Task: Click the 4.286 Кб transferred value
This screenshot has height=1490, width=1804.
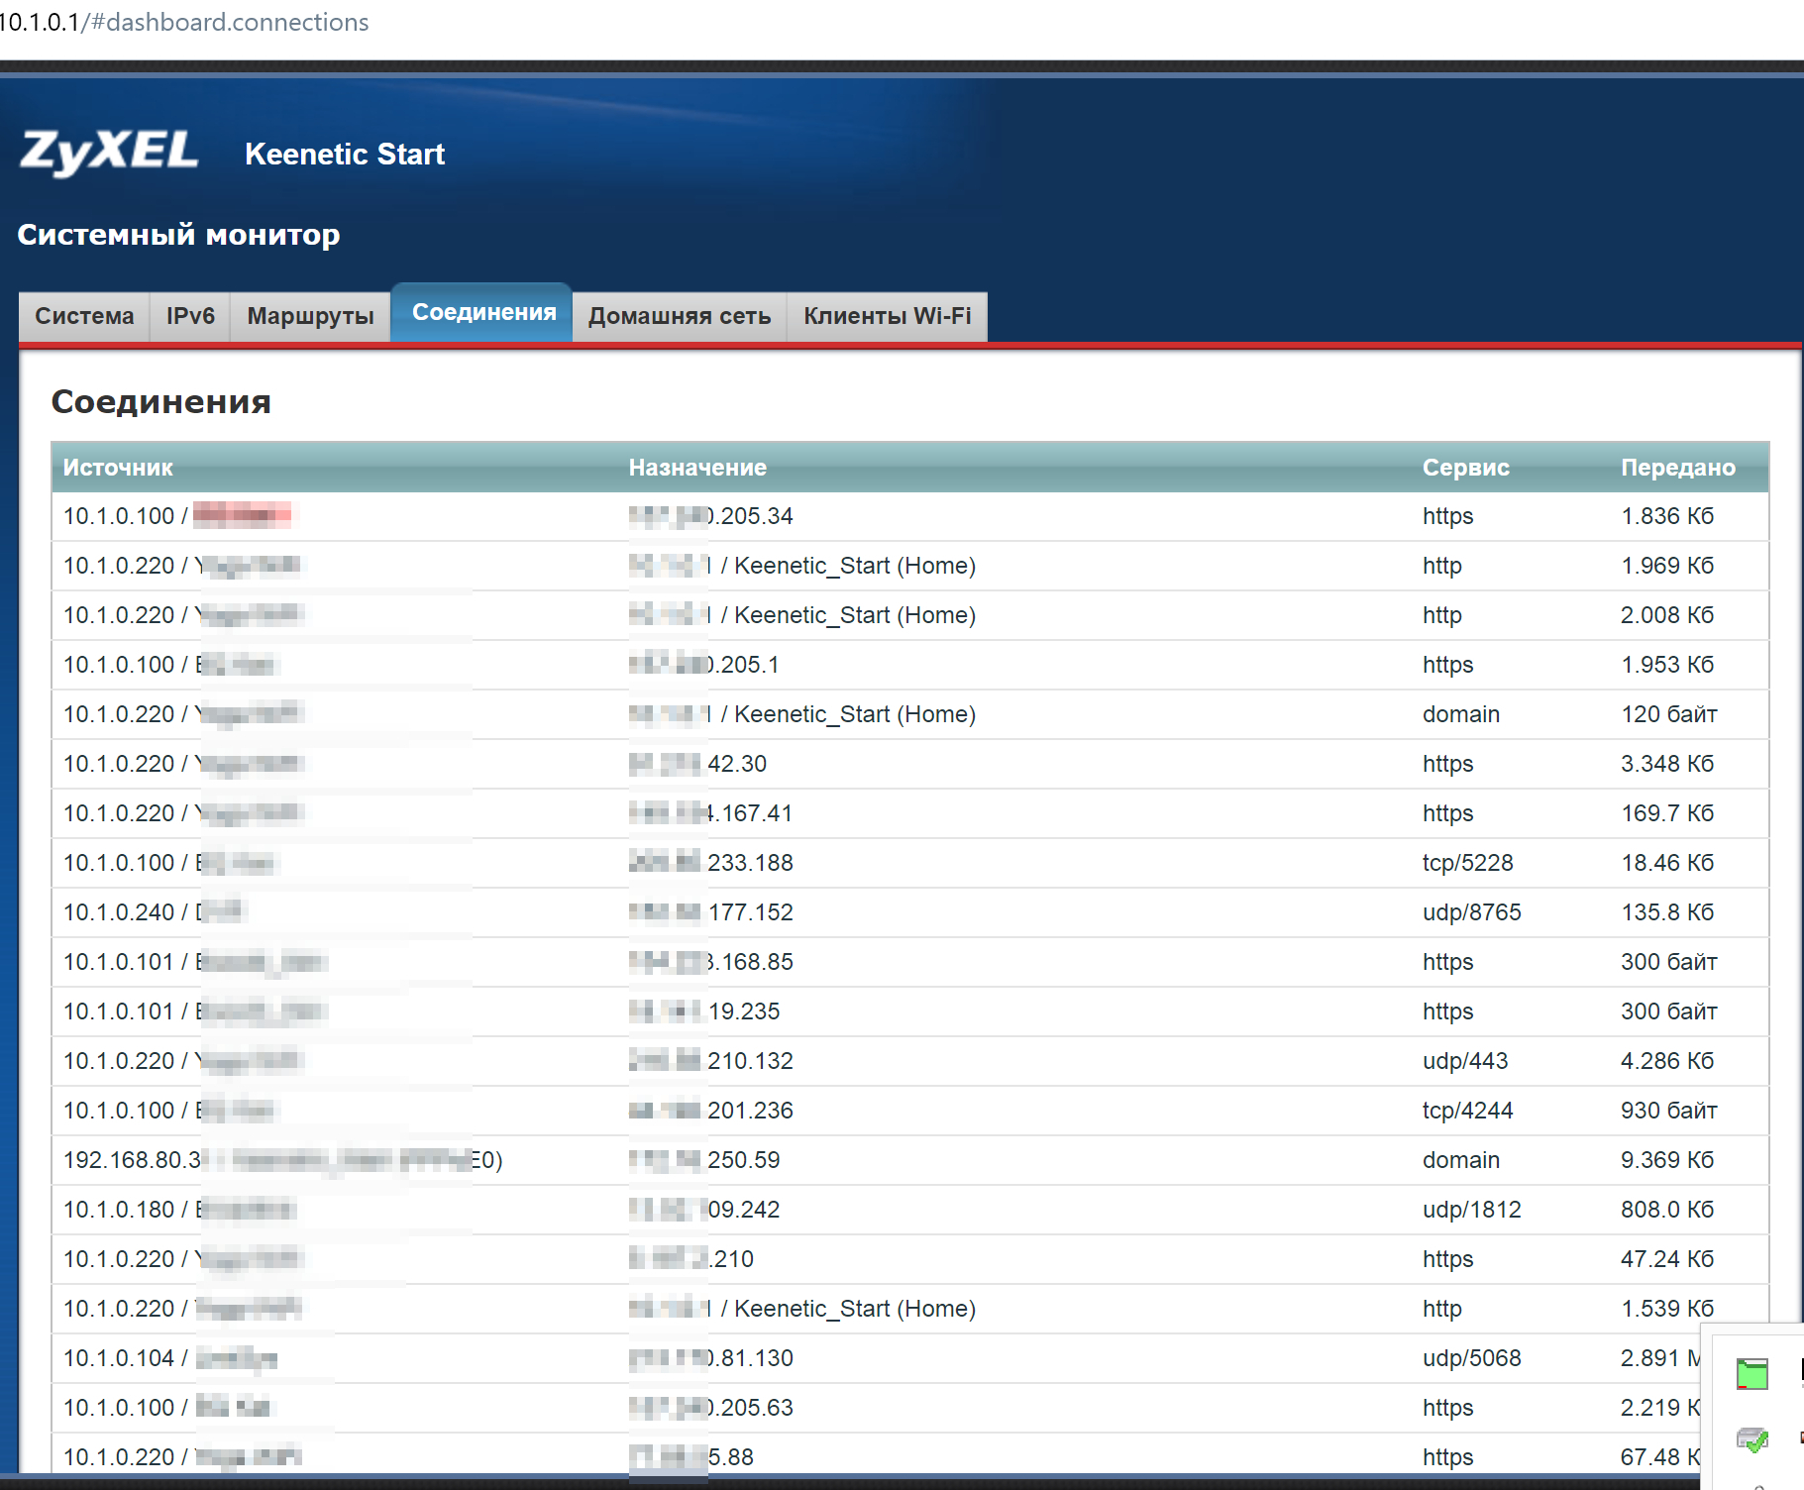Action: click(x=1667, y=1061)
